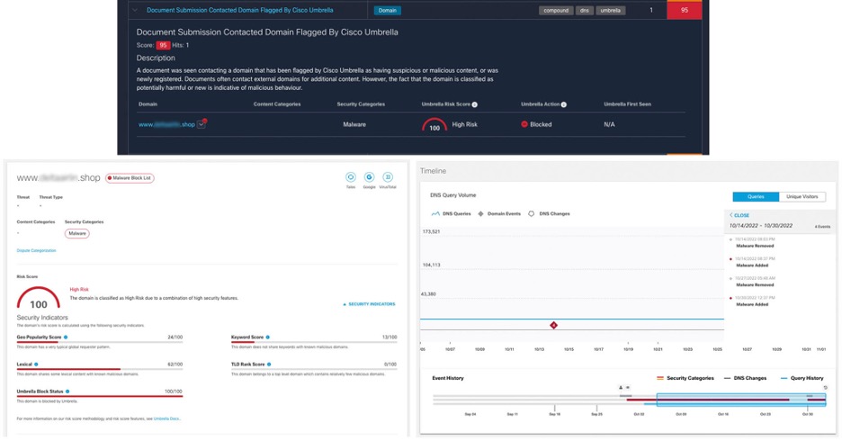Click the red diamond domain event marker
The width and height of the screenshot is (842, 441).
coord(553,325)
